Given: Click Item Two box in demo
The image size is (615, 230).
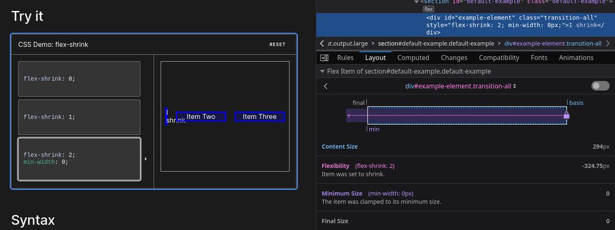Looking at the screenshot, I should tap(201, 117).
